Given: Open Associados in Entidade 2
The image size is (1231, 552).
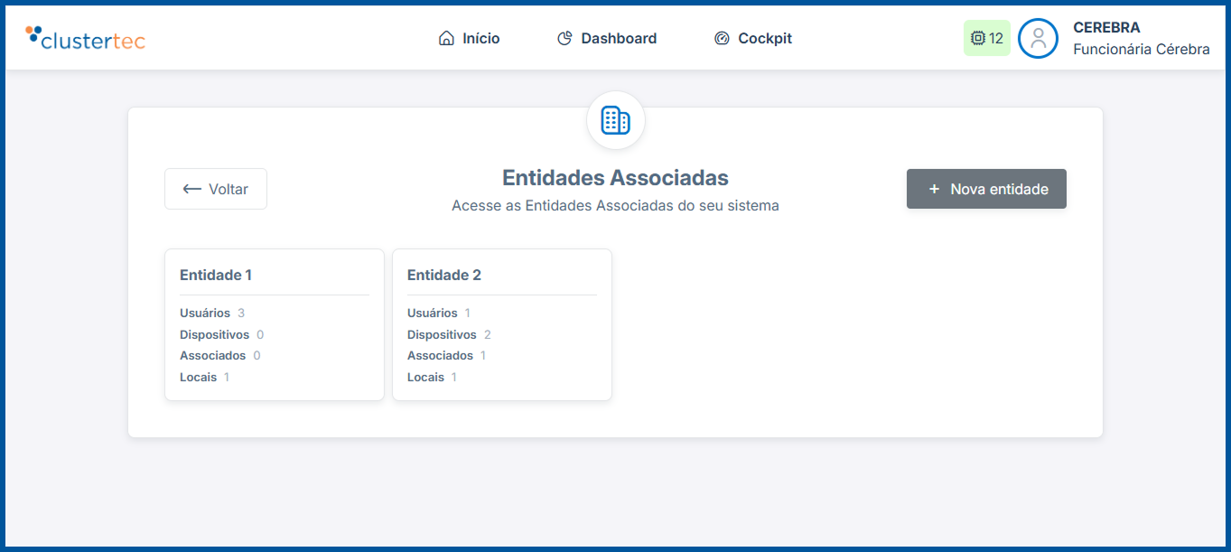Looking at the screenshot, I should (440, 355).
